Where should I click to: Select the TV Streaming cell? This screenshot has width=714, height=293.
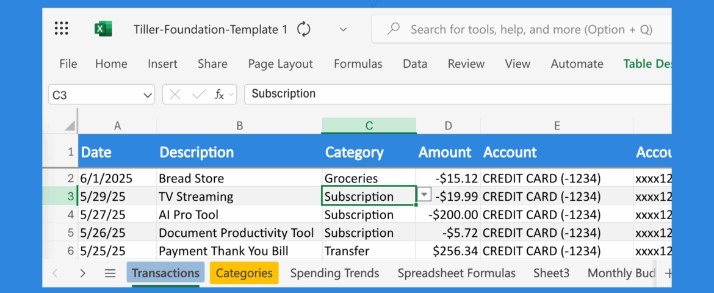[x=239, y=197]
